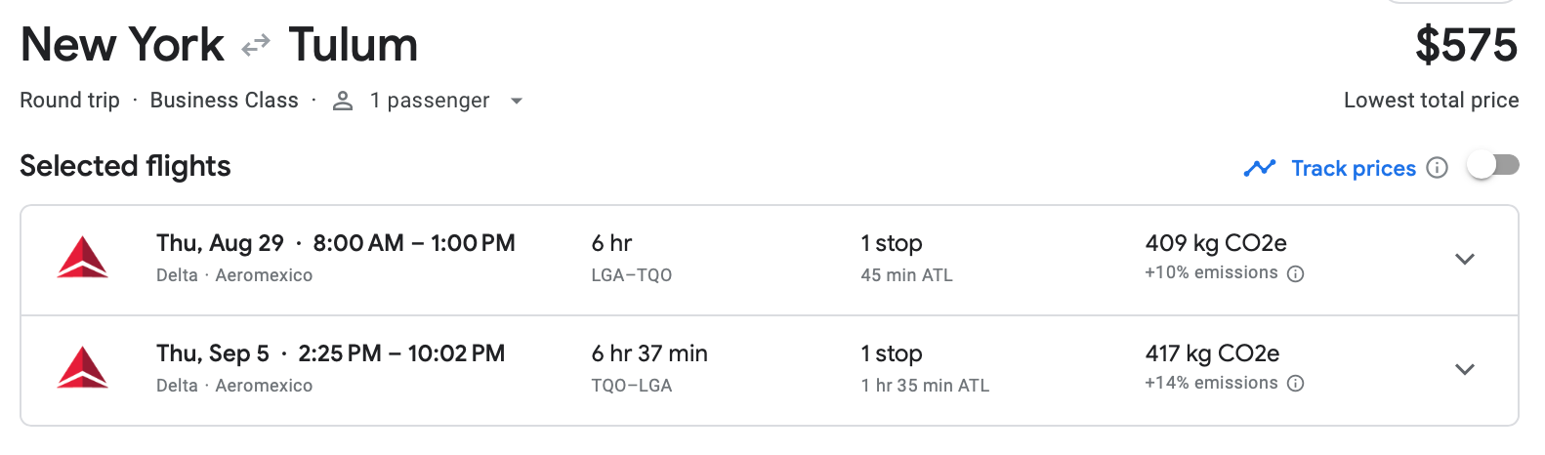This screenshot has height=455, width=1545.
Task: Click the 1 hr 35 min ATL layover text
Action: click(x=925, y=386)
